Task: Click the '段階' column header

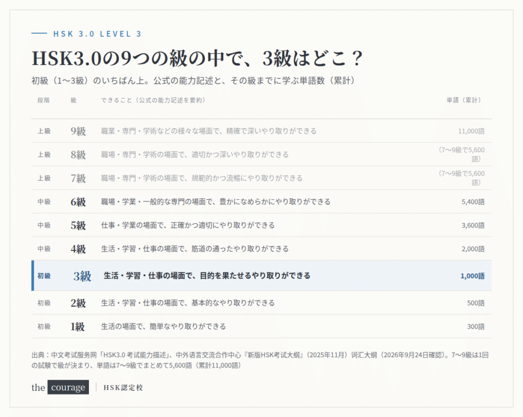Action: click(44, 100)
